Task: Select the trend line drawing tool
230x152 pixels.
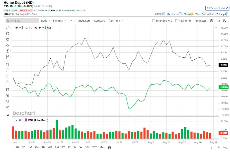Action: [8, 28]
